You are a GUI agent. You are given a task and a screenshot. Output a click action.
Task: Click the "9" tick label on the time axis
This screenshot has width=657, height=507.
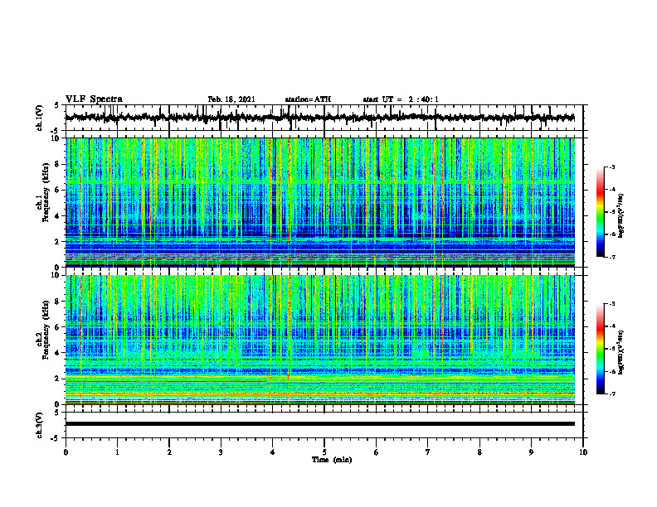point(531,452)
